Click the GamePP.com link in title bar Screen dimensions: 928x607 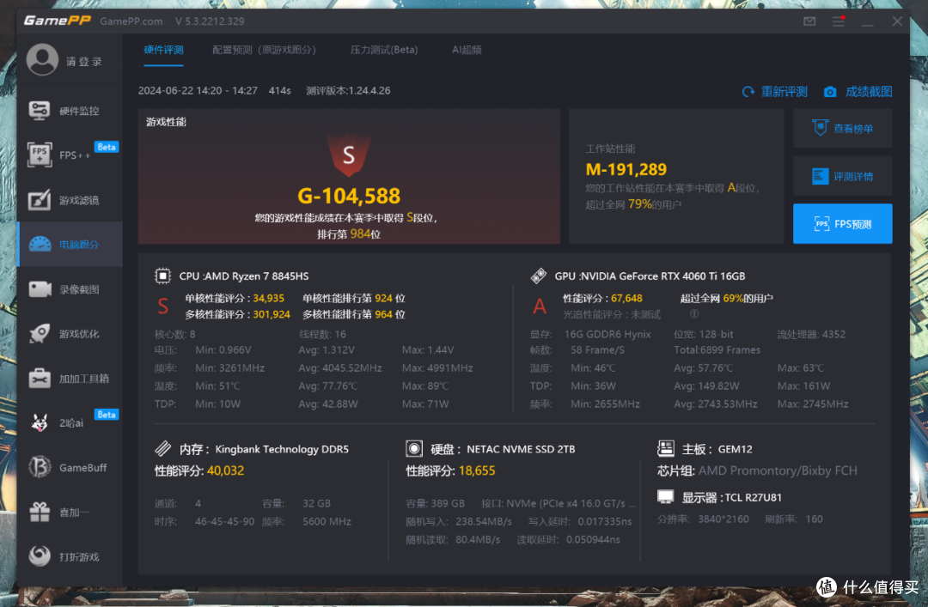click(x=131, y=21)
